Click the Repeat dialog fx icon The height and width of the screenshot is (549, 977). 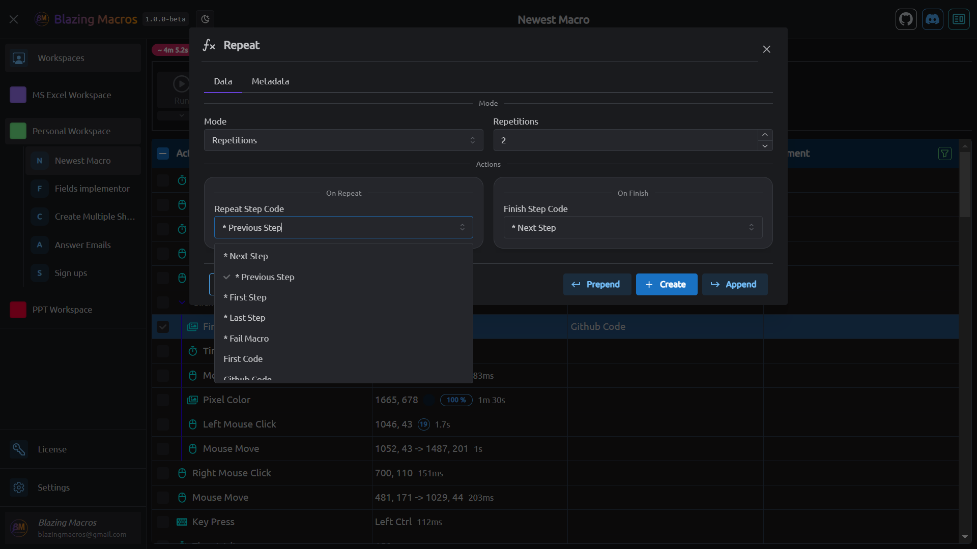(x=209, y=45)
